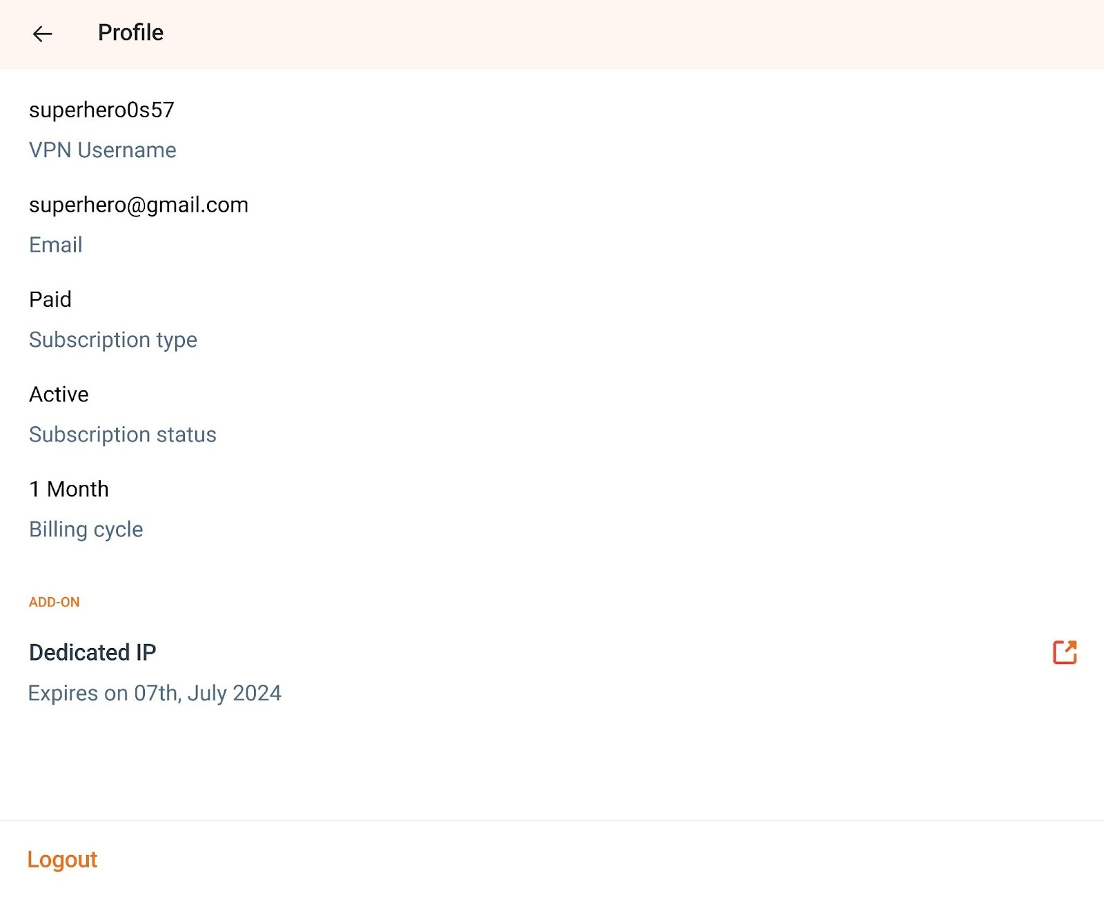Select the username superhero0s57

(101, 110)
